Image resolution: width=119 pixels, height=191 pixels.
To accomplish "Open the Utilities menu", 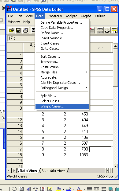I will tap(100, 16).
